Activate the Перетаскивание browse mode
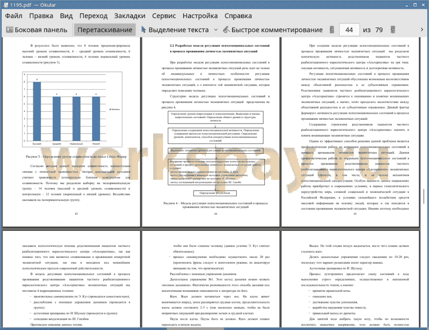This screenshot has height=330, width=429. (105, 30)
